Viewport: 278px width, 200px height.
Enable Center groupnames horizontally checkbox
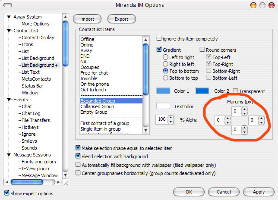(x=78, y=173)
